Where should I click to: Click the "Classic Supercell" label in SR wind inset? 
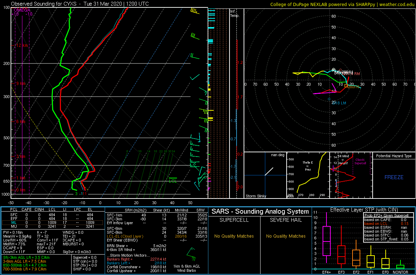coord(361,161)
